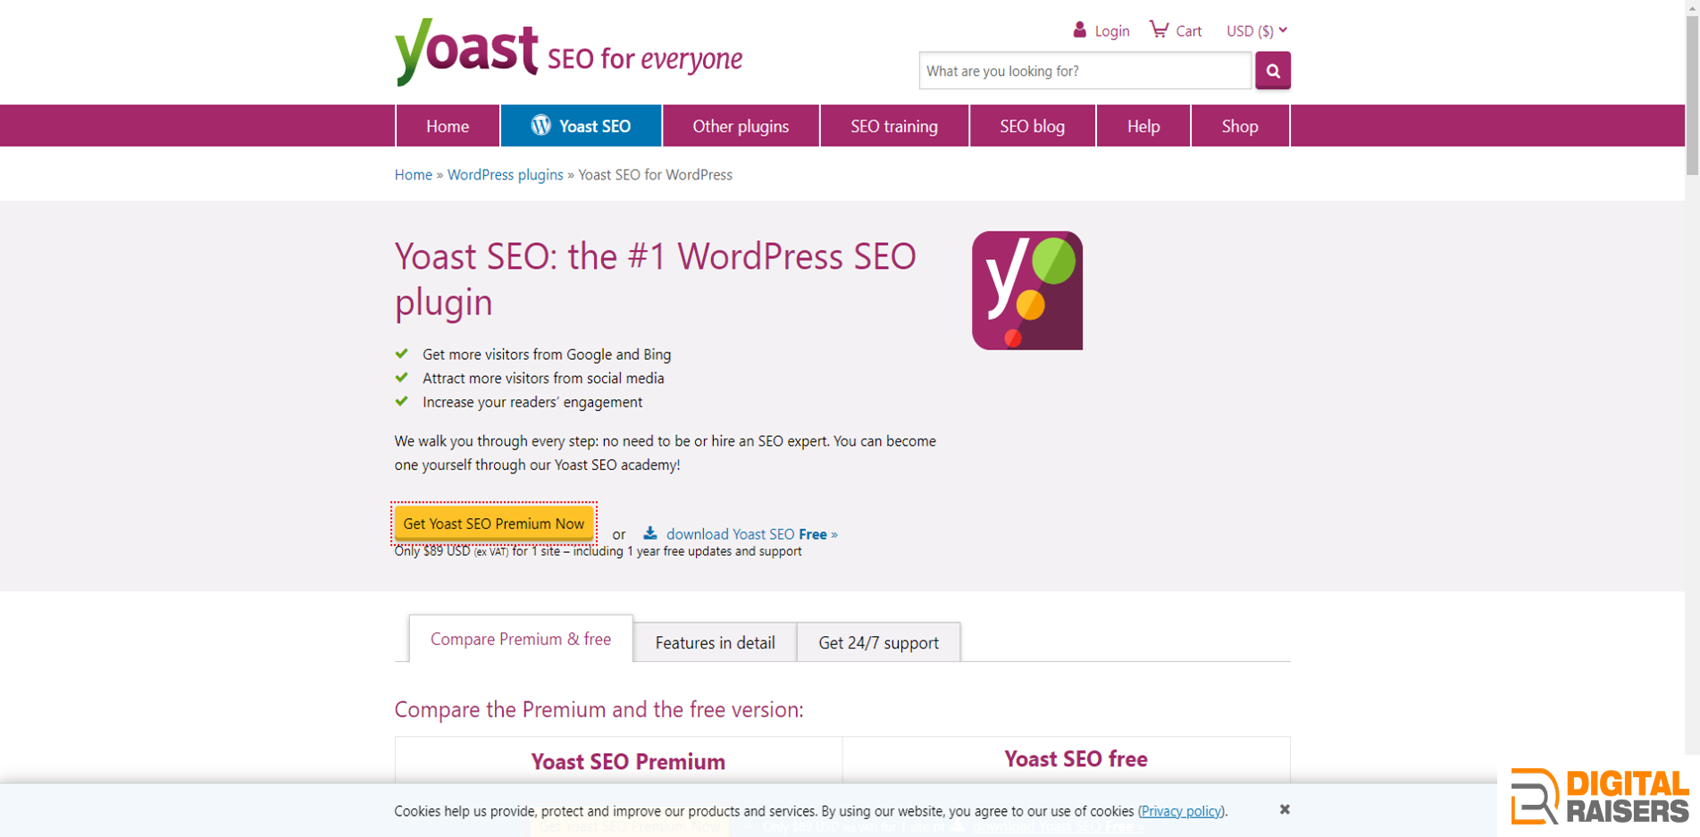Open the Privacy policy link
The image size is (1700, 837).
pos(1181,811)
